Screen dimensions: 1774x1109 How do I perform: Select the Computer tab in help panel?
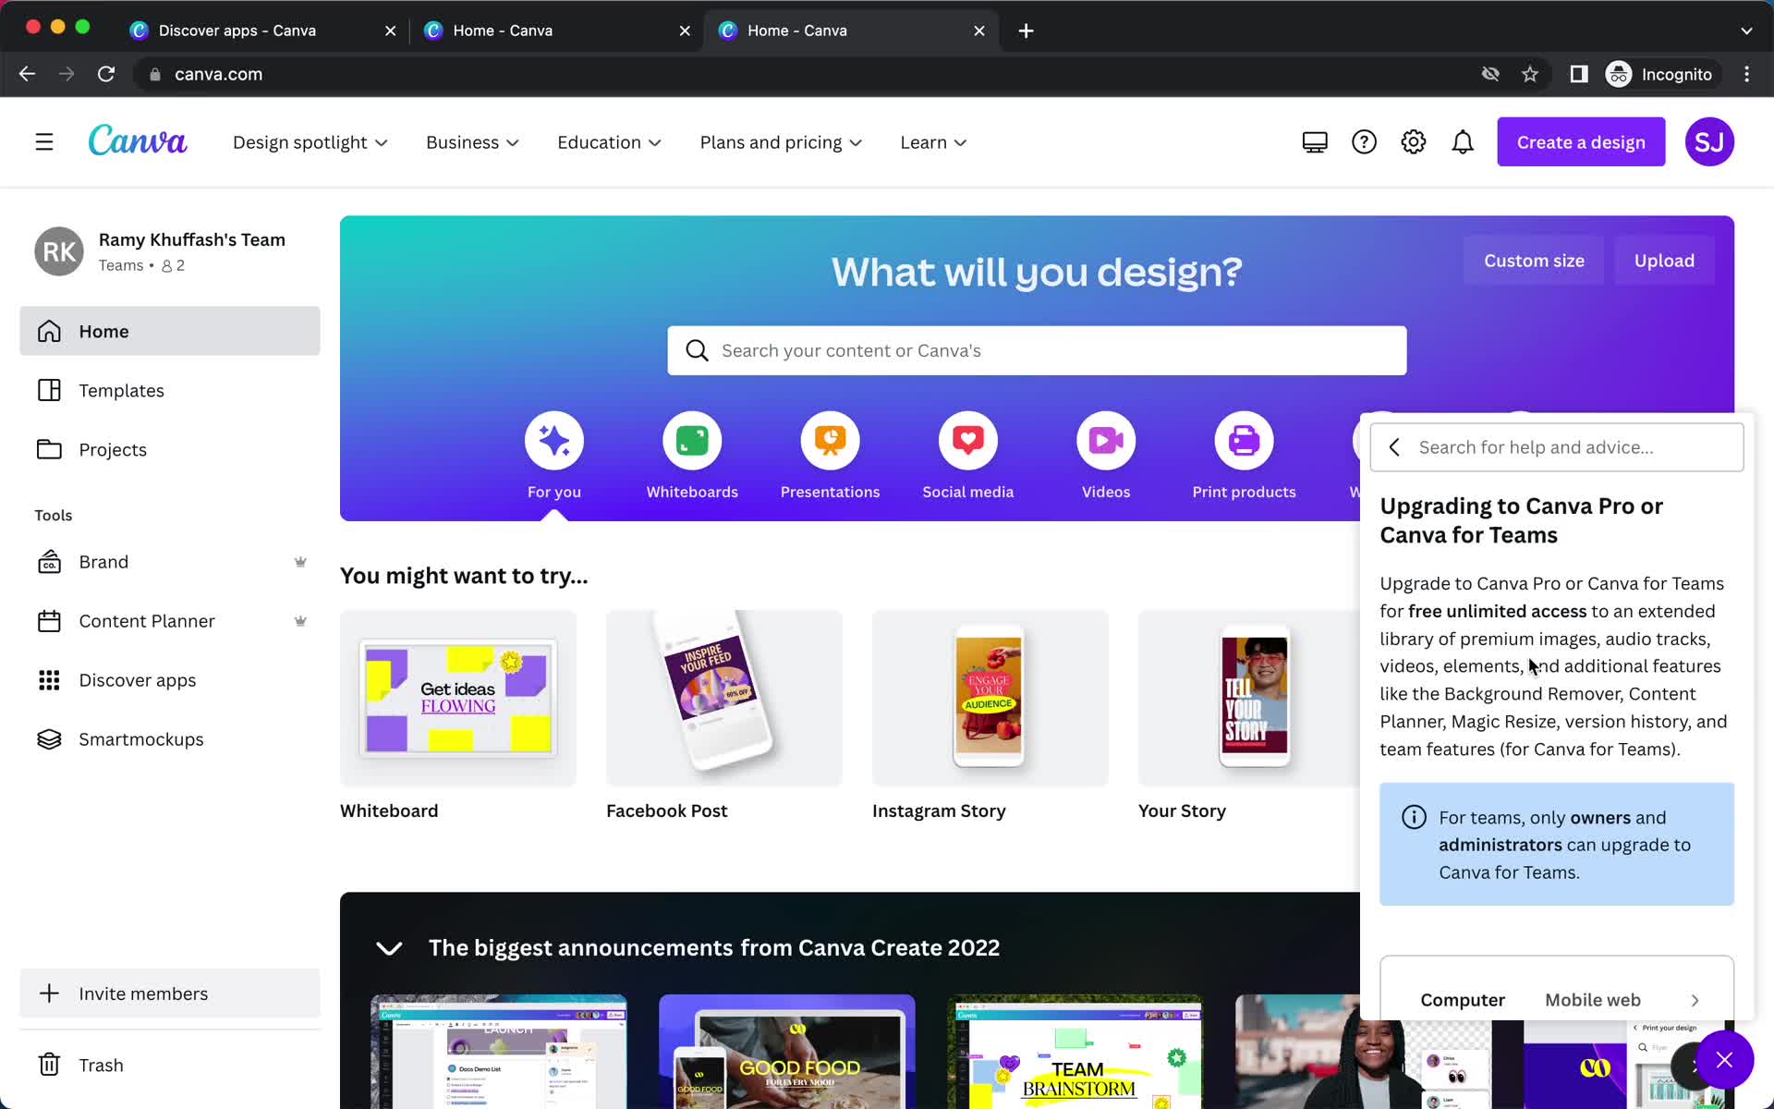coord(1463,999)
